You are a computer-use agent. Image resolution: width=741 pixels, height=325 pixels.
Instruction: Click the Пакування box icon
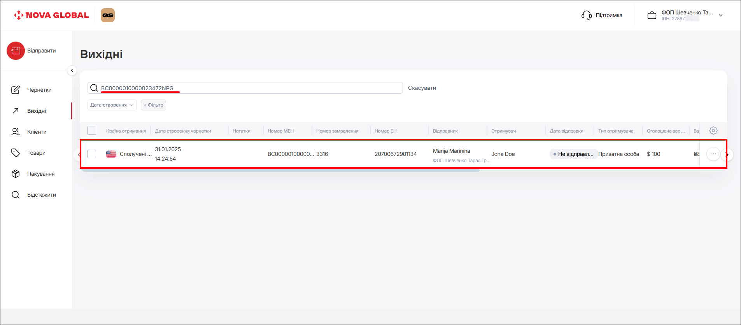(16, 174)
